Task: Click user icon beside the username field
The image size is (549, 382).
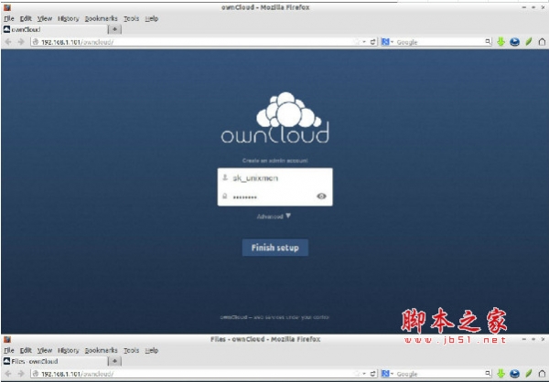Action: [x=225, y=177]
